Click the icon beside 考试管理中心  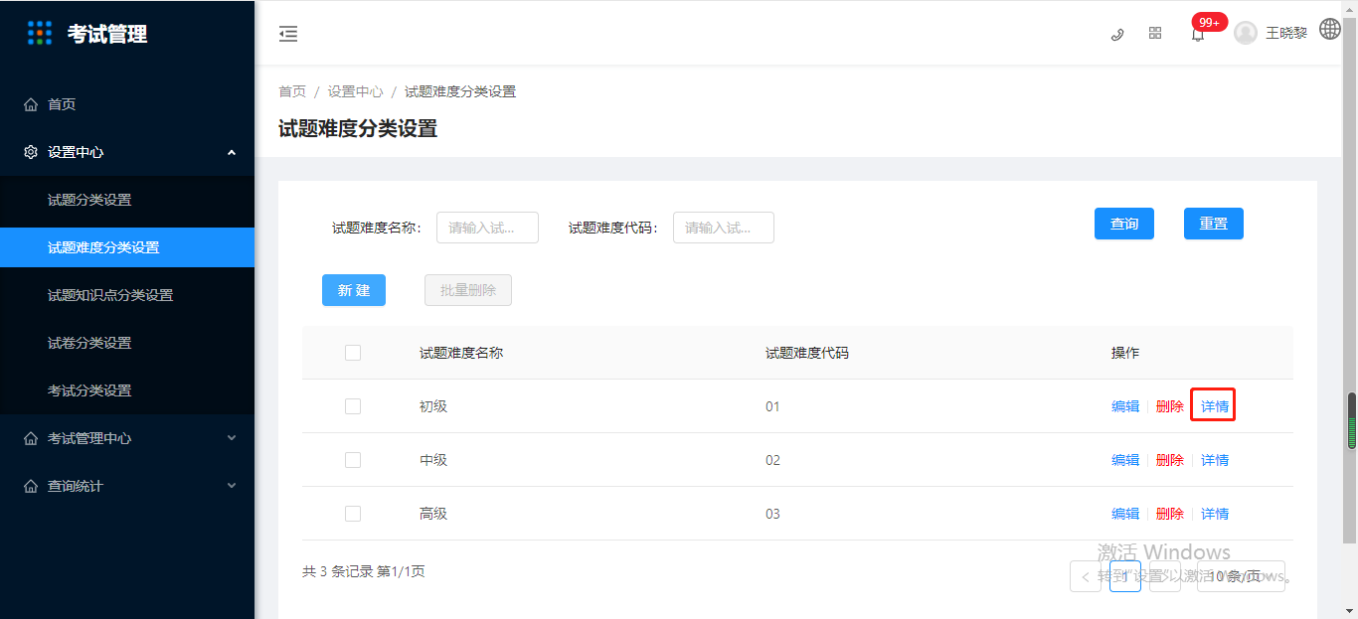coord(31,438)
